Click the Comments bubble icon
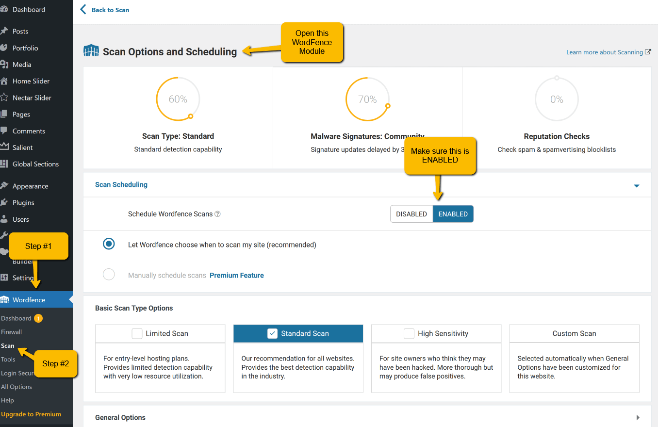 click(4, 131)
